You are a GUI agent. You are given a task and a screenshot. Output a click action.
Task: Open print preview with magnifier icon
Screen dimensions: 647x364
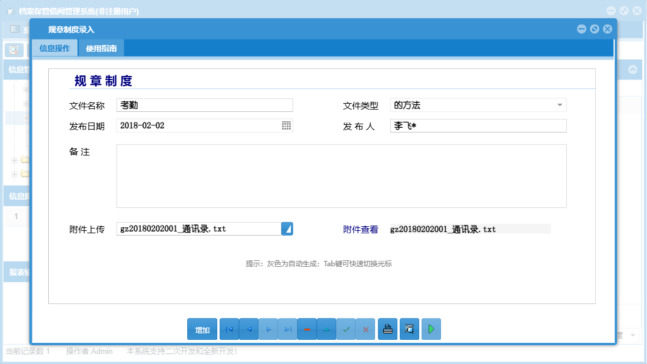[x=409, y=329]
